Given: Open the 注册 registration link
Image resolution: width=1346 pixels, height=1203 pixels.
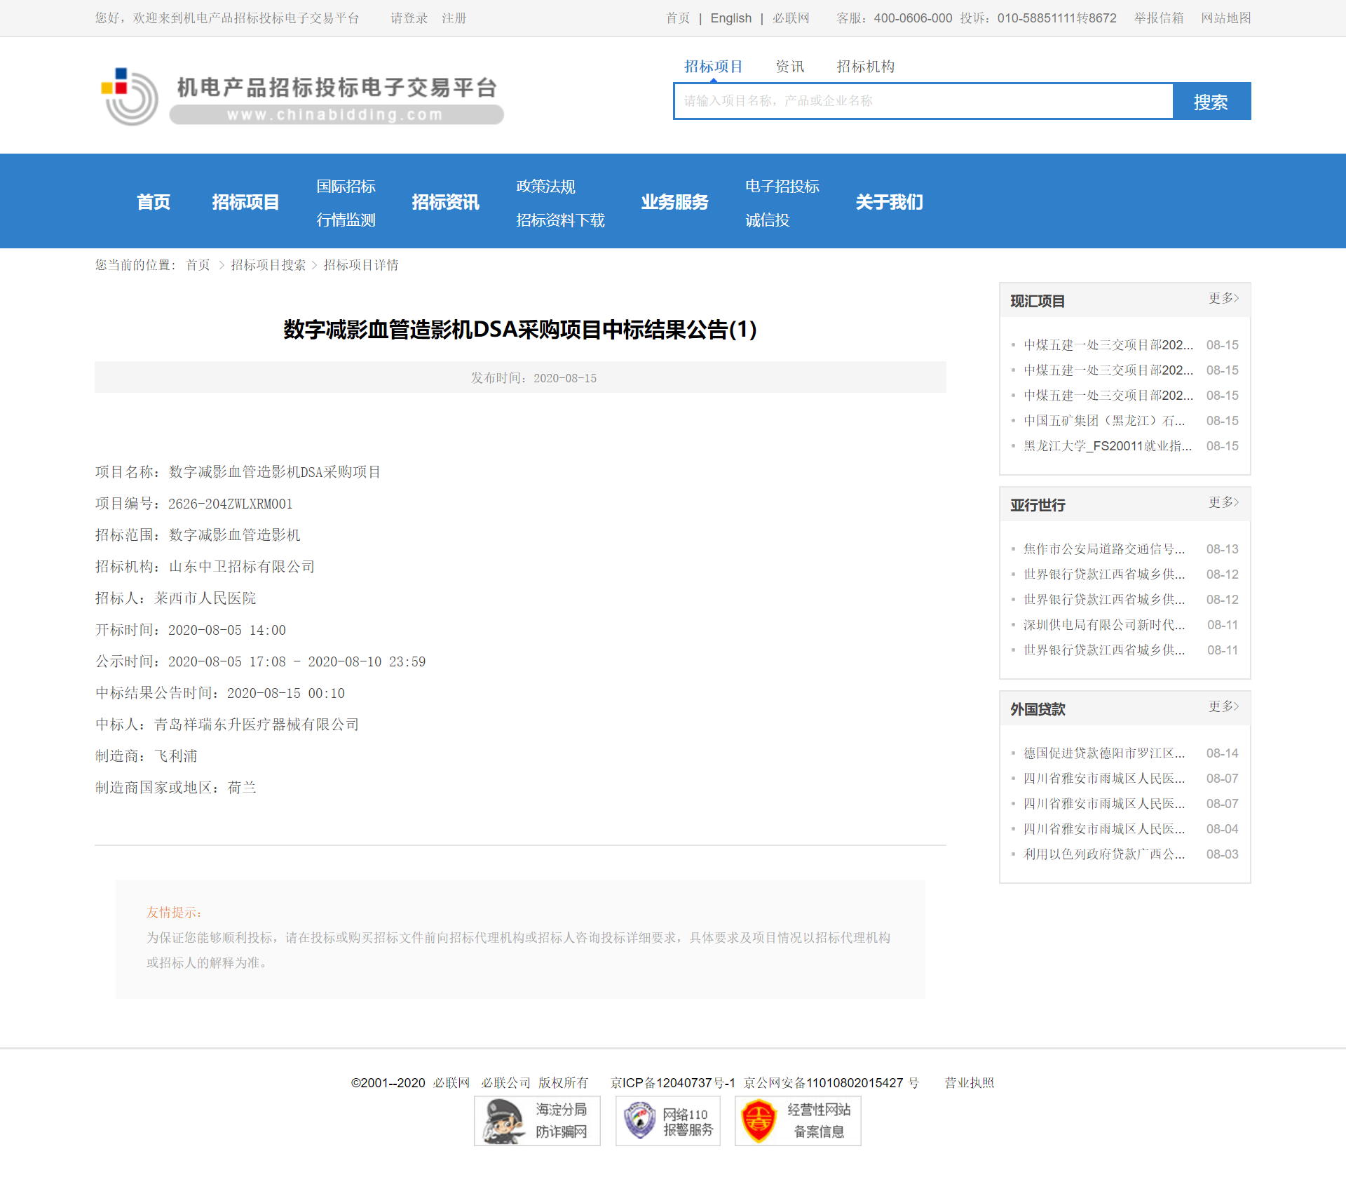Looking at the screenshot, I should point(454,18).
